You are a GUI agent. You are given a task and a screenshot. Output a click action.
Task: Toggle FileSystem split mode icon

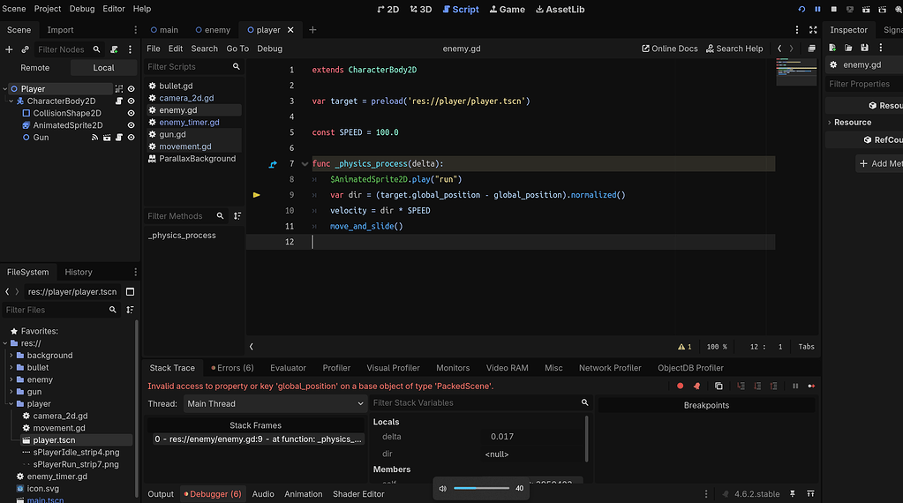tap(130, 292)
